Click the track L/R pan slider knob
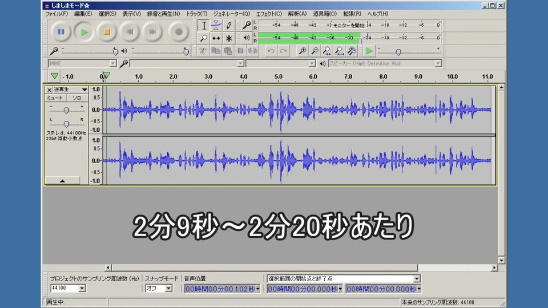The width and height of the screenshot is (548, 308). (x=66, y=124)
